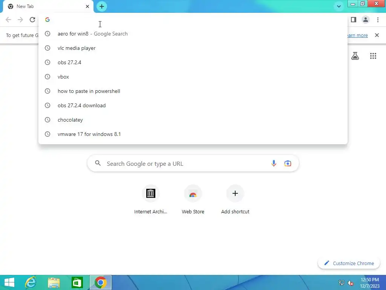
Task: Open the Customize Chrome button
Action: 349,263
